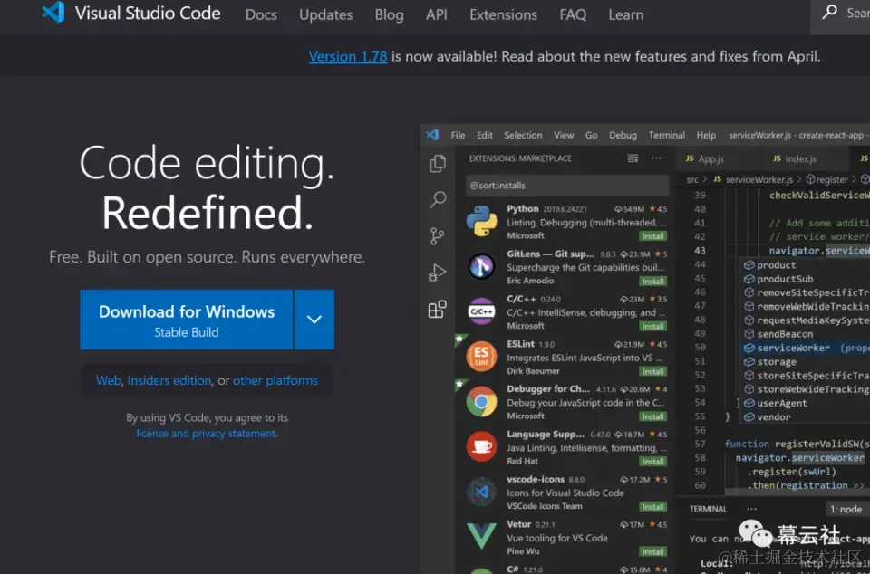Click the search magnifier icon in navbar
870x574 pixels.
pos(829,12)
